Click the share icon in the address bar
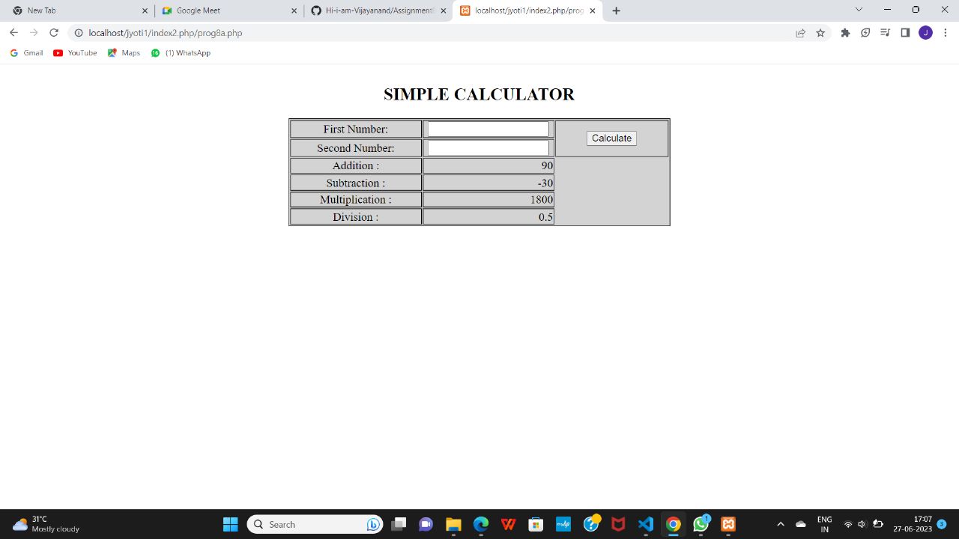 tap(800, 33)
